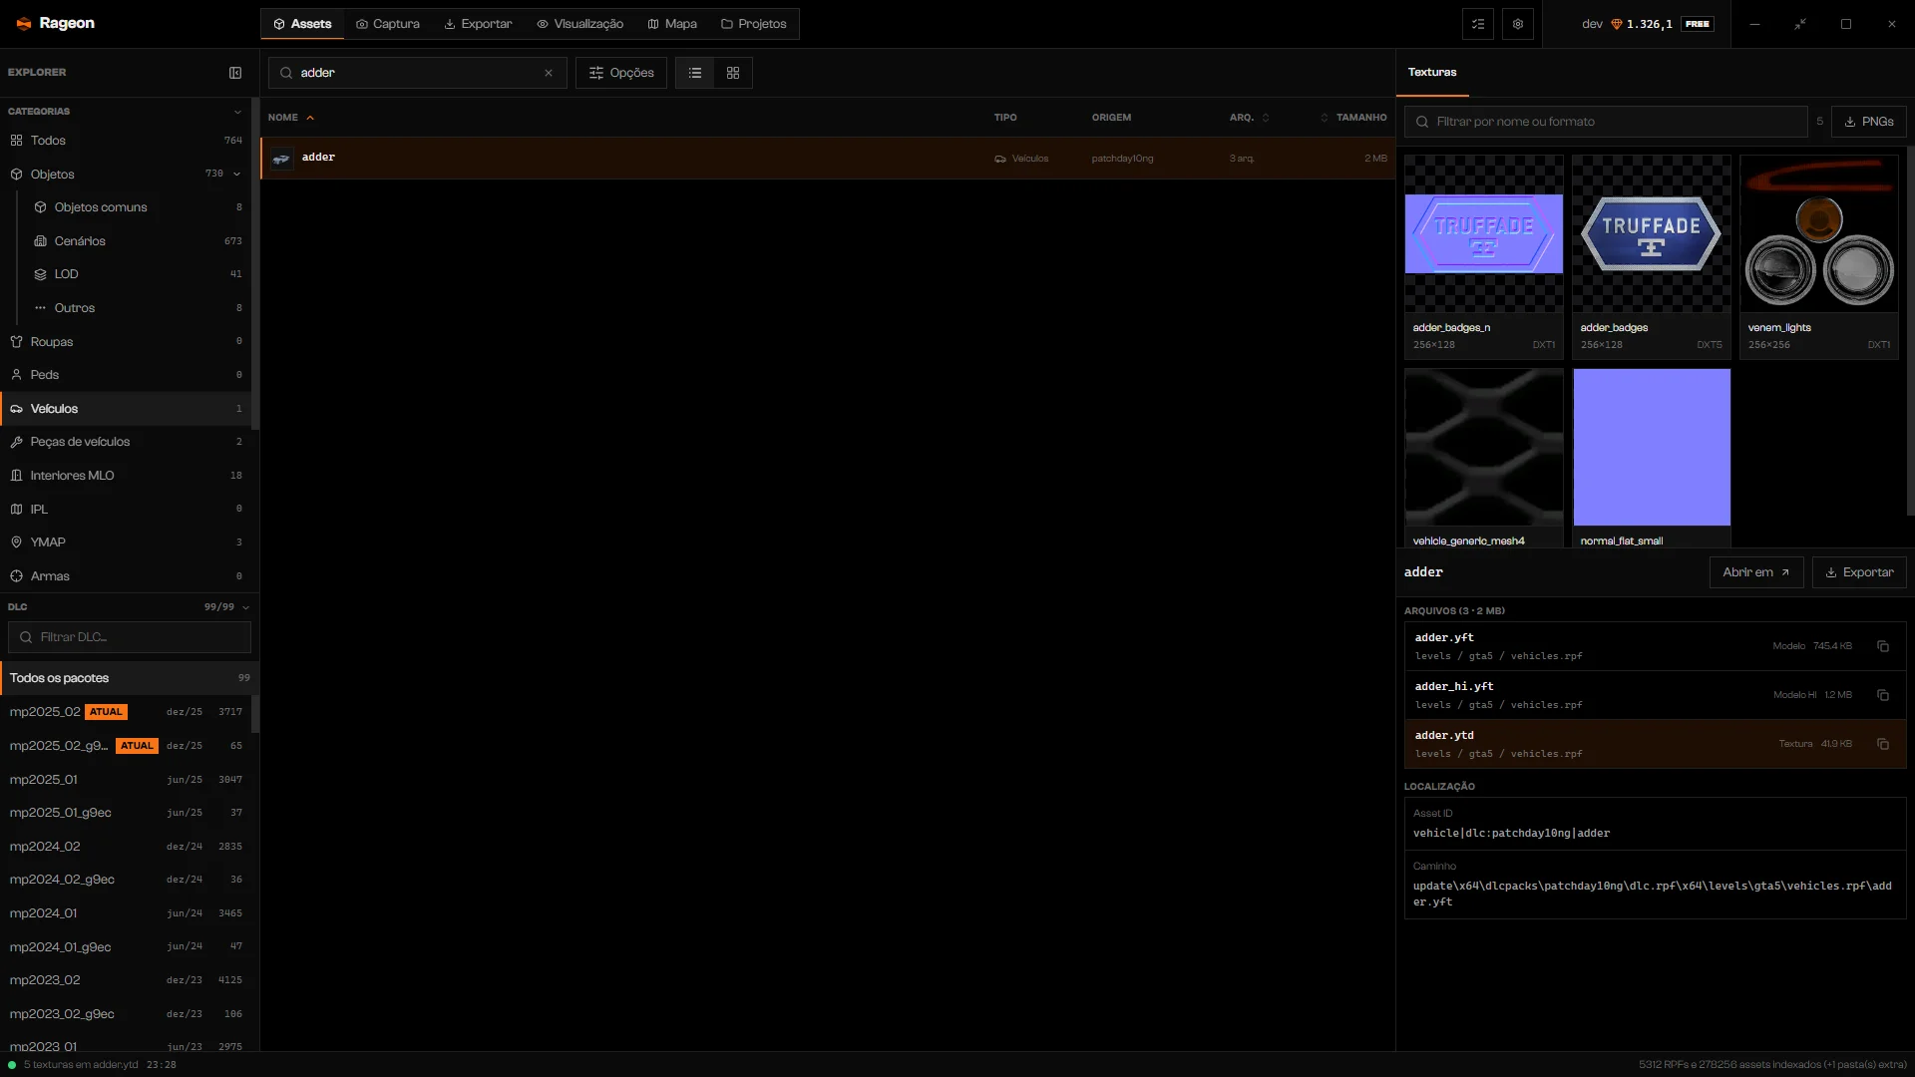
Task: Open adder_badges_n texture thumbnail
Action: pyautogui.click(x=1484, y=234)
